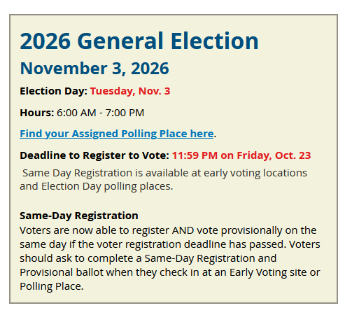Open the Find your Assigned Polling Place link
The image size is (352, 322).
click(117, 134)
